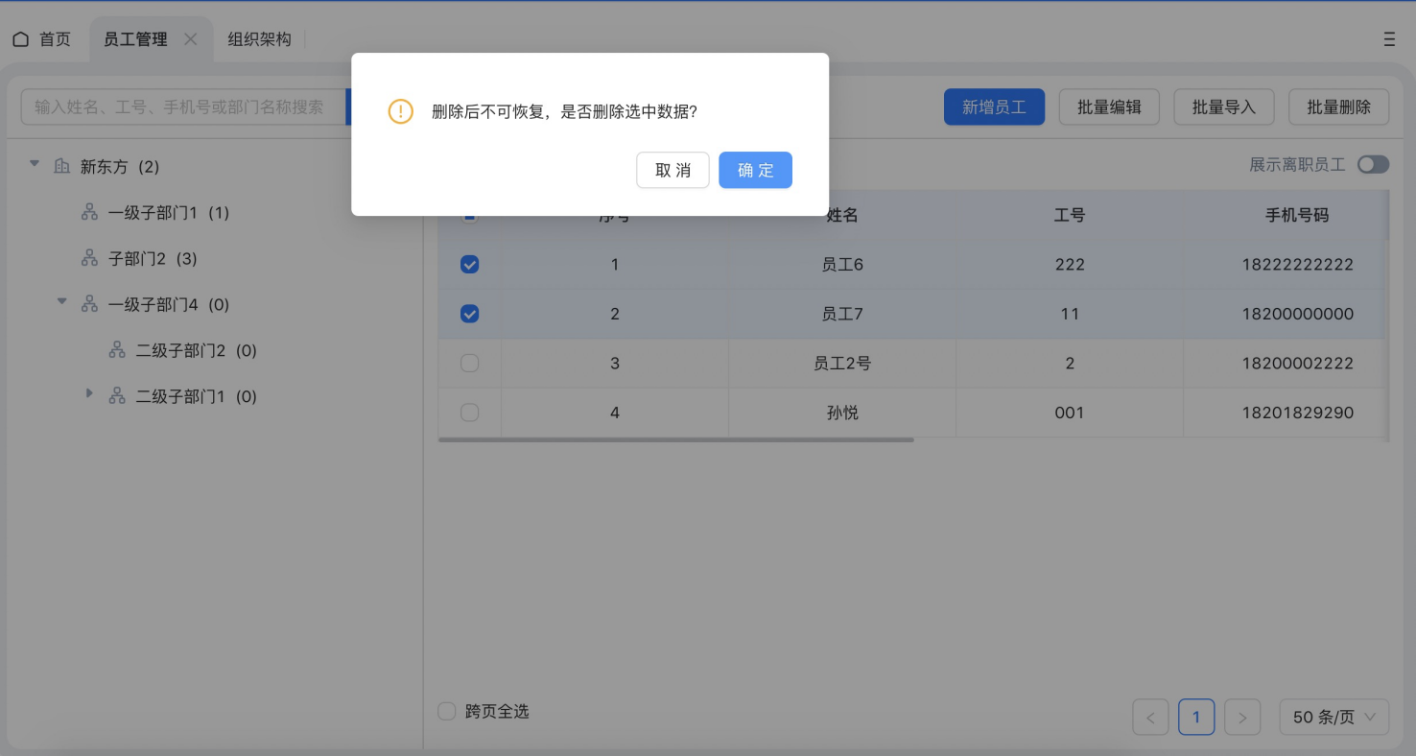The width and height of the screenshot is (1416, 756).
Task: Click employee number 222
Action: point(1070,264)
